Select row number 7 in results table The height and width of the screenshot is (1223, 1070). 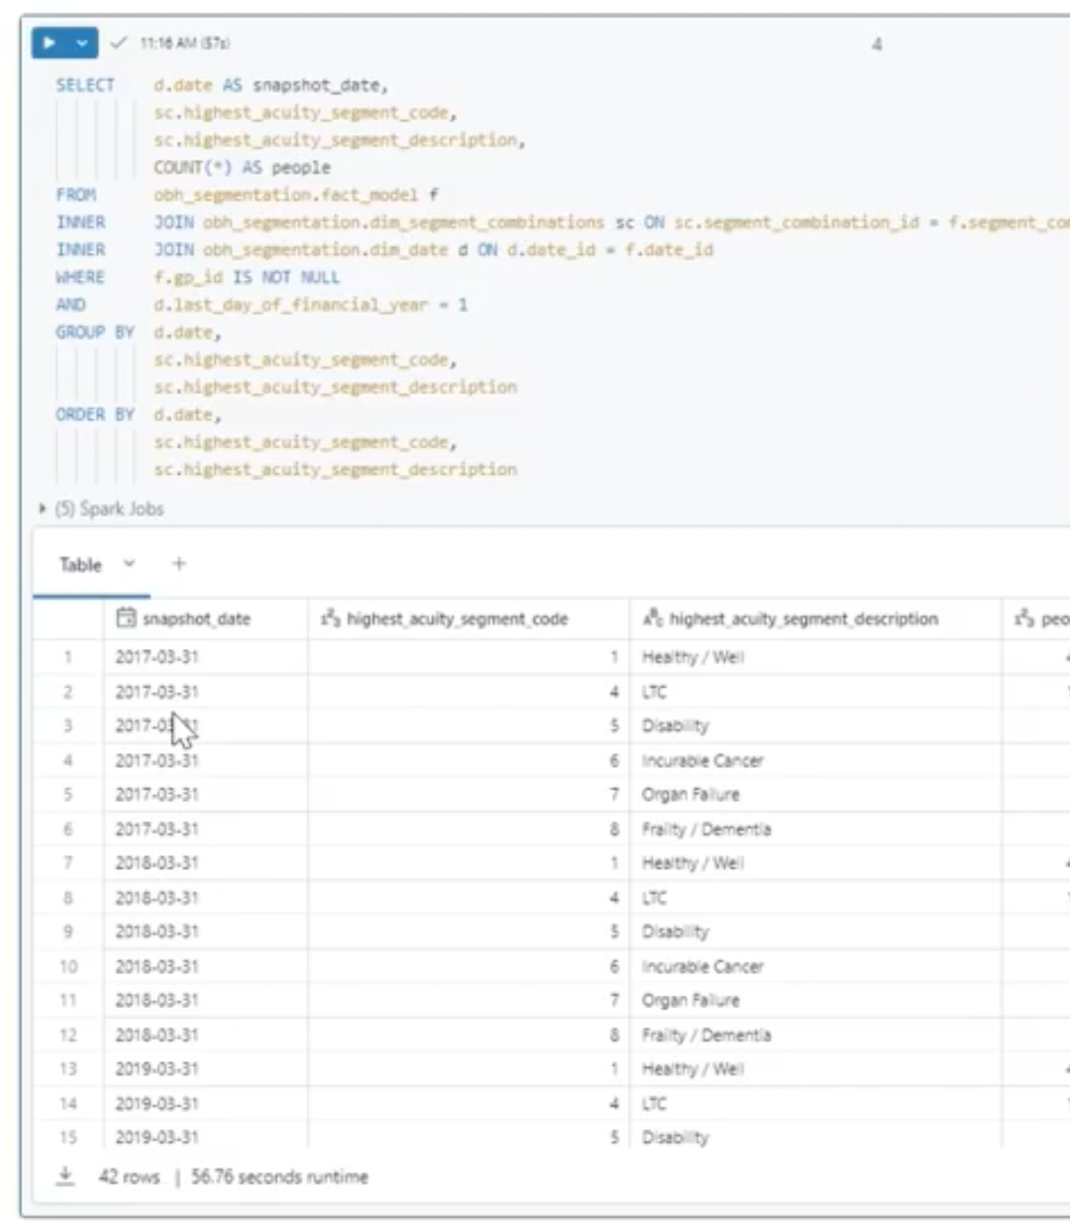68,863
